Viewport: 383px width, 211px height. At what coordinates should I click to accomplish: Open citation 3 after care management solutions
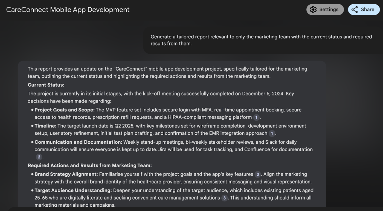224,198
